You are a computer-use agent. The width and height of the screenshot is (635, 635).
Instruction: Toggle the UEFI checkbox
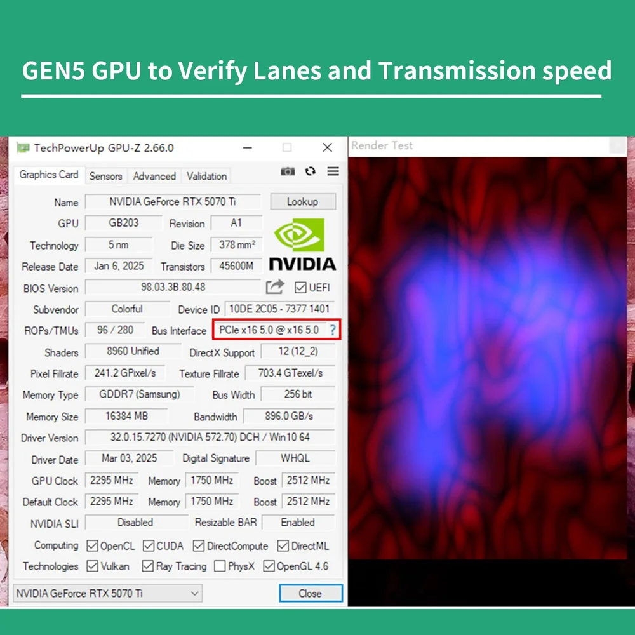point(300,288)
